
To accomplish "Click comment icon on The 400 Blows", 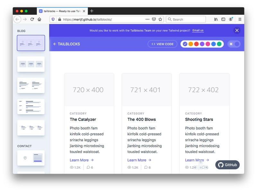I will 146,167.
